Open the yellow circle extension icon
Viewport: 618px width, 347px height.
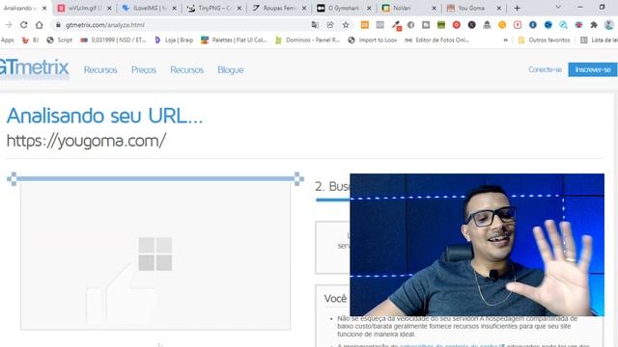[x=502, y=25]
